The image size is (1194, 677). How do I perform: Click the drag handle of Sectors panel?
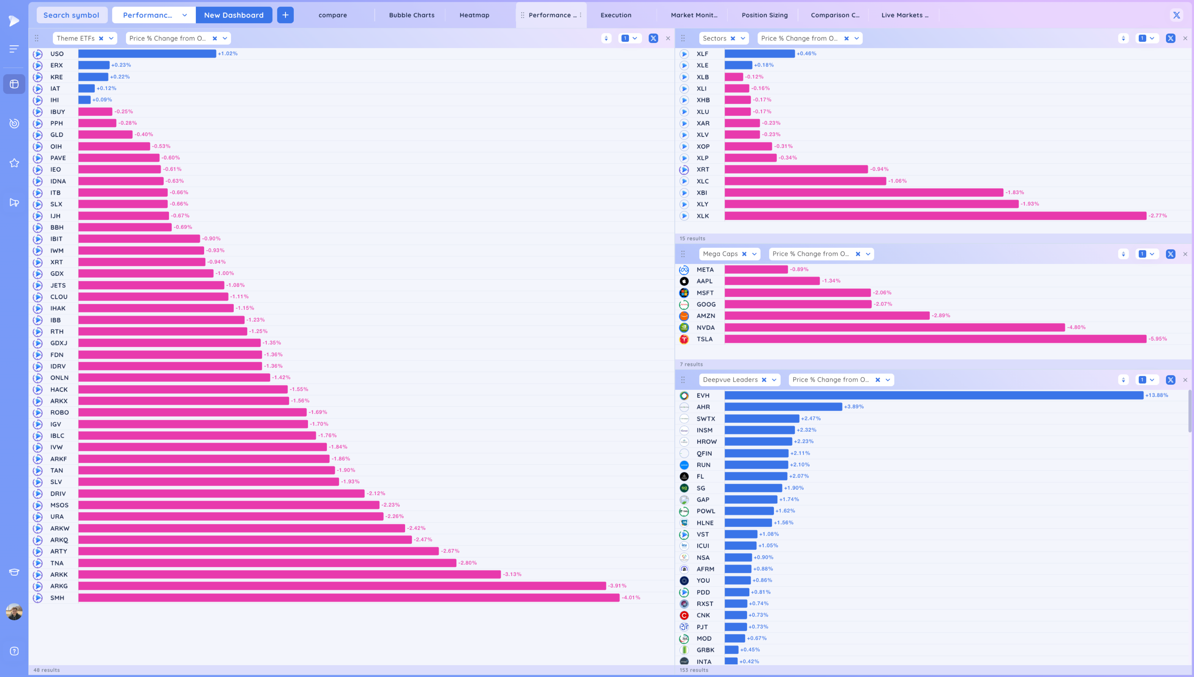pos(683,38)
